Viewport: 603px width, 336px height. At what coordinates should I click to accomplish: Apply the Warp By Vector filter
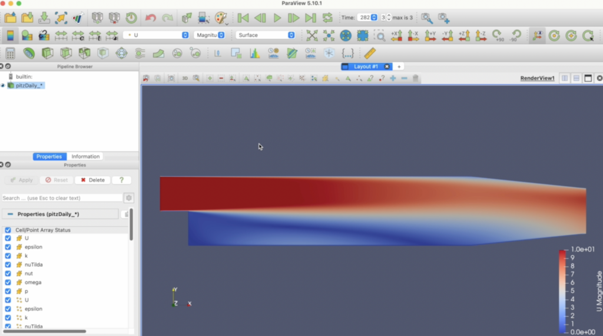pyautogui.click(x=158, y=53)
